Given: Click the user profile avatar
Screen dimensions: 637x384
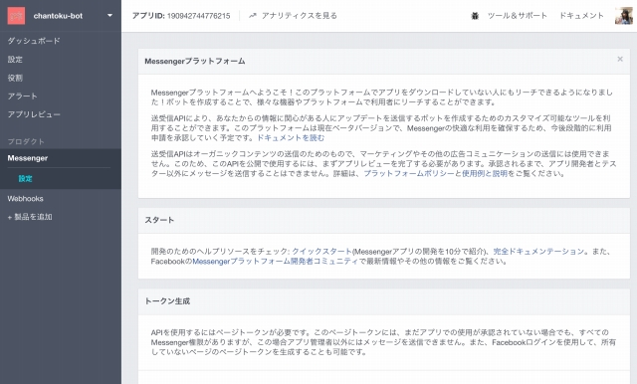Looking at the screenshot, I should pos(624,16).
